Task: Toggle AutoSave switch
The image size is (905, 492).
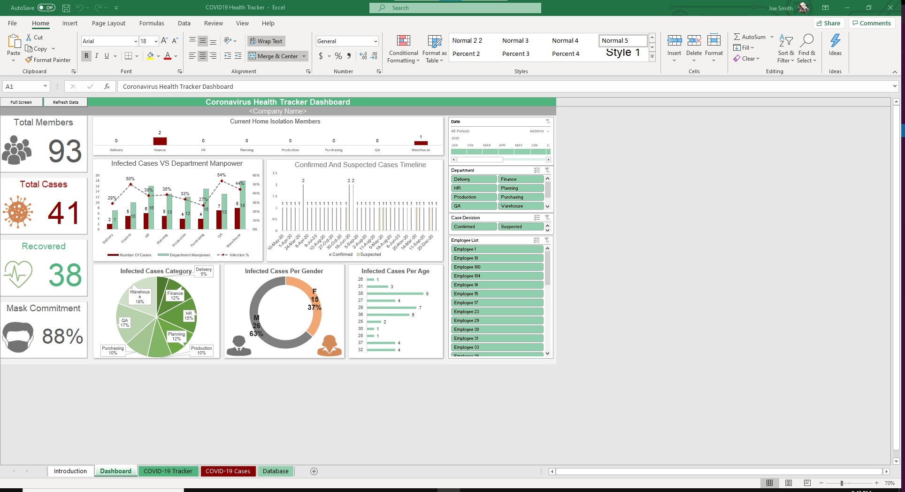Action: [x=46, y=8]
